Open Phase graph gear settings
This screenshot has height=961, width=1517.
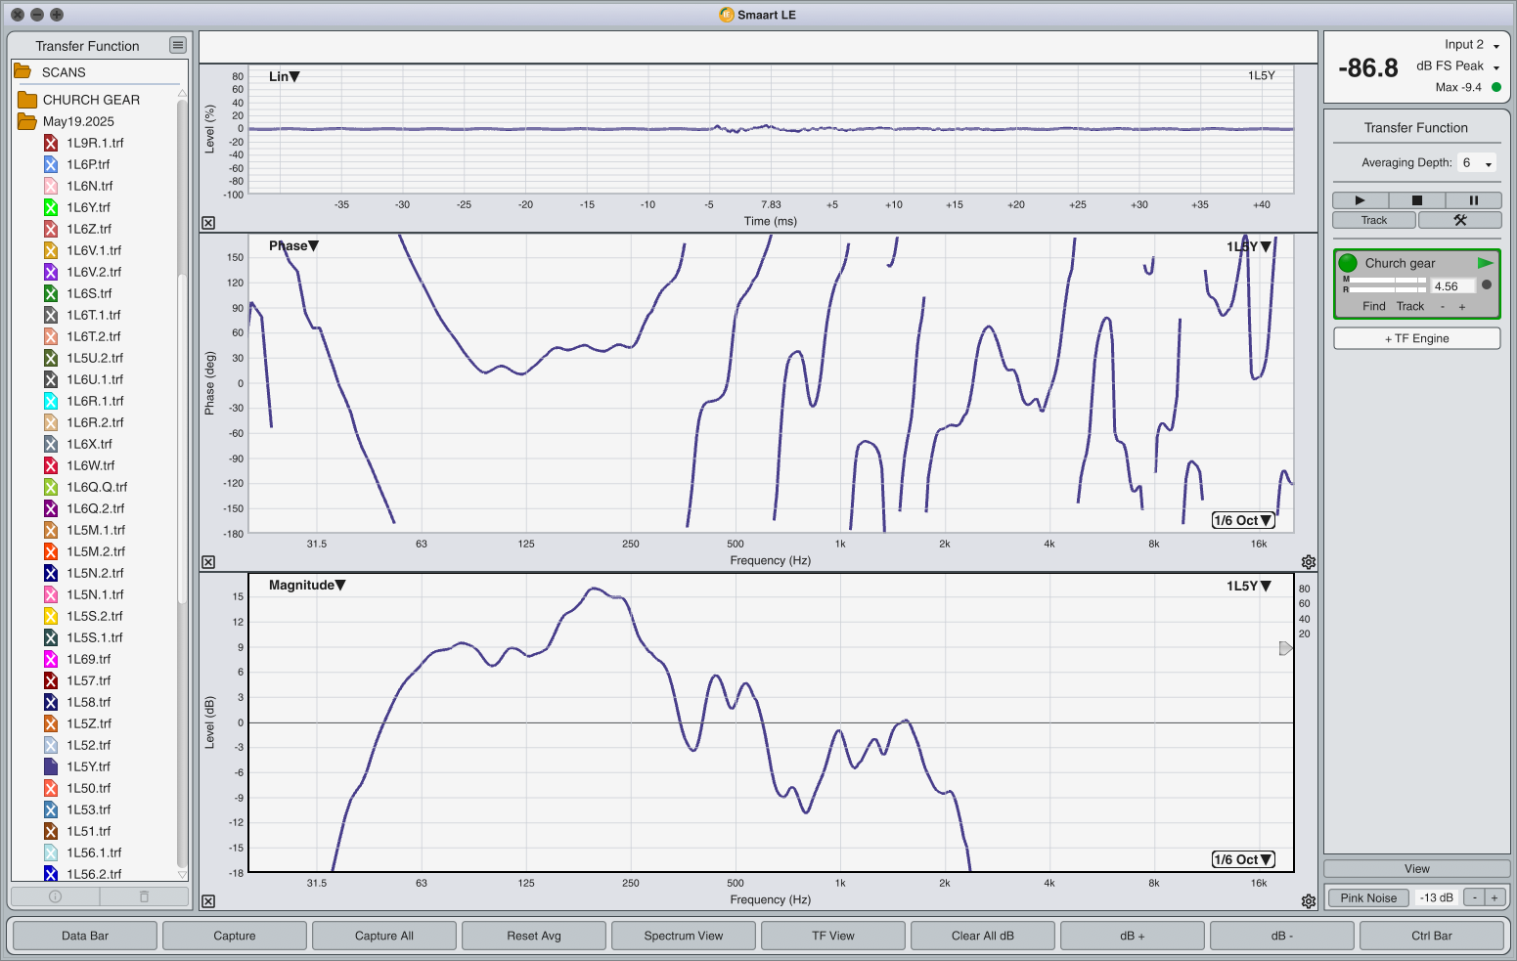coord(1308,562)
